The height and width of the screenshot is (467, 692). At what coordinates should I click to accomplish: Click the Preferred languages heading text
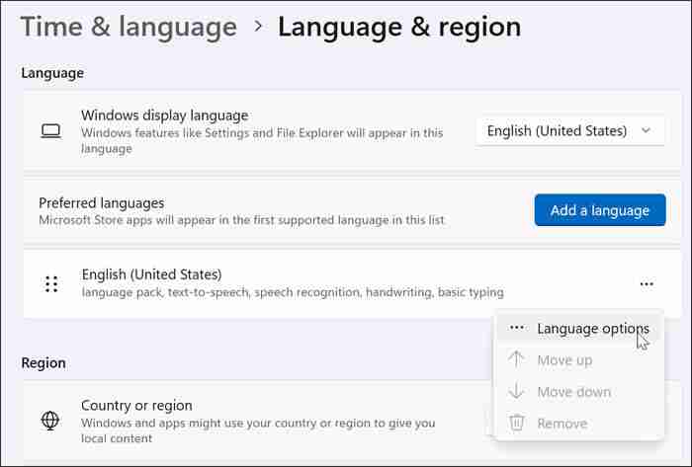[x=101, y=202]
